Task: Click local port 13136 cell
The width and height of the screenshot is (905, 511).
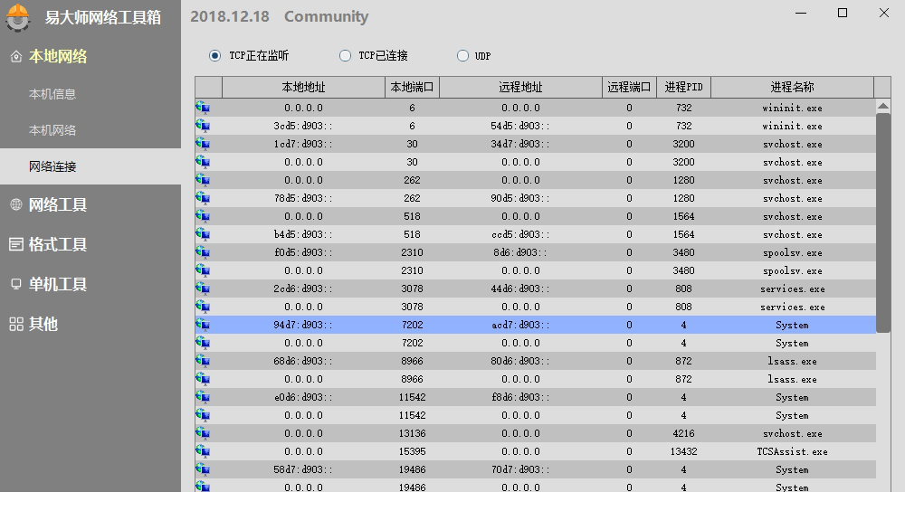Action: pyautogui.click(x=412, y=433)
